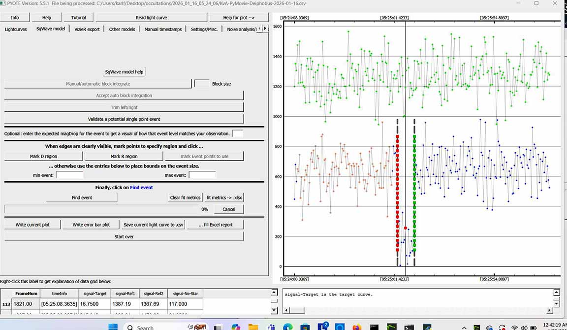Click Write error bar plot
The width and height of the screenshot is (567, 330).
click(91, 225)
